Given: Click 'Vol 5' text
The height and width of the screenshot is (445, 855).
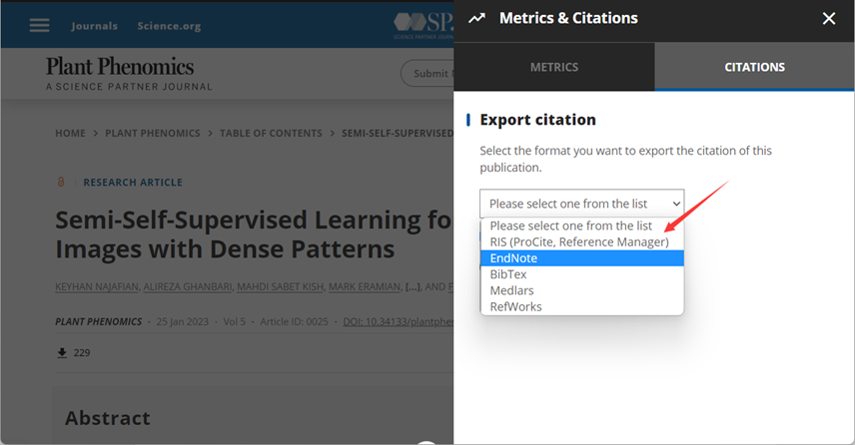Looking at the screenshot, I should [235, 322].
